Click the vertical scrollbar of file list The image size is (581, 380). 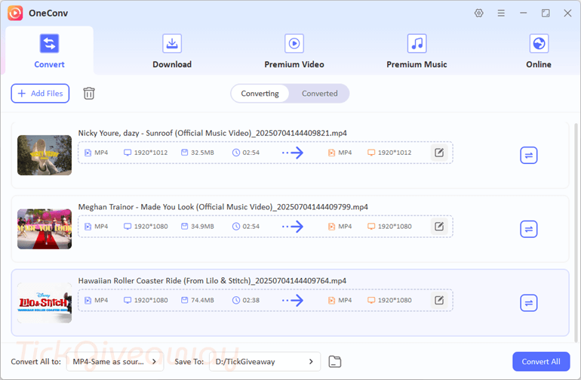point(576,232)
